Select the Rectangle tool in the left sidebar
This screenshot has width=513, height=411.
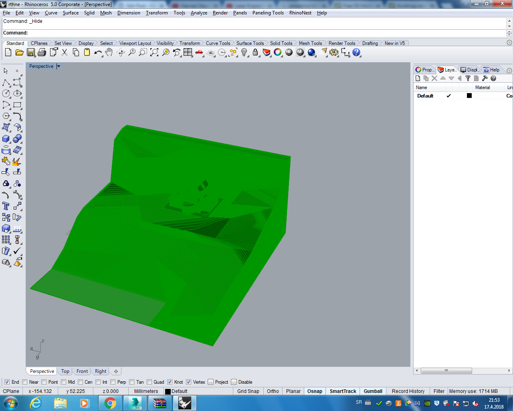17,105
